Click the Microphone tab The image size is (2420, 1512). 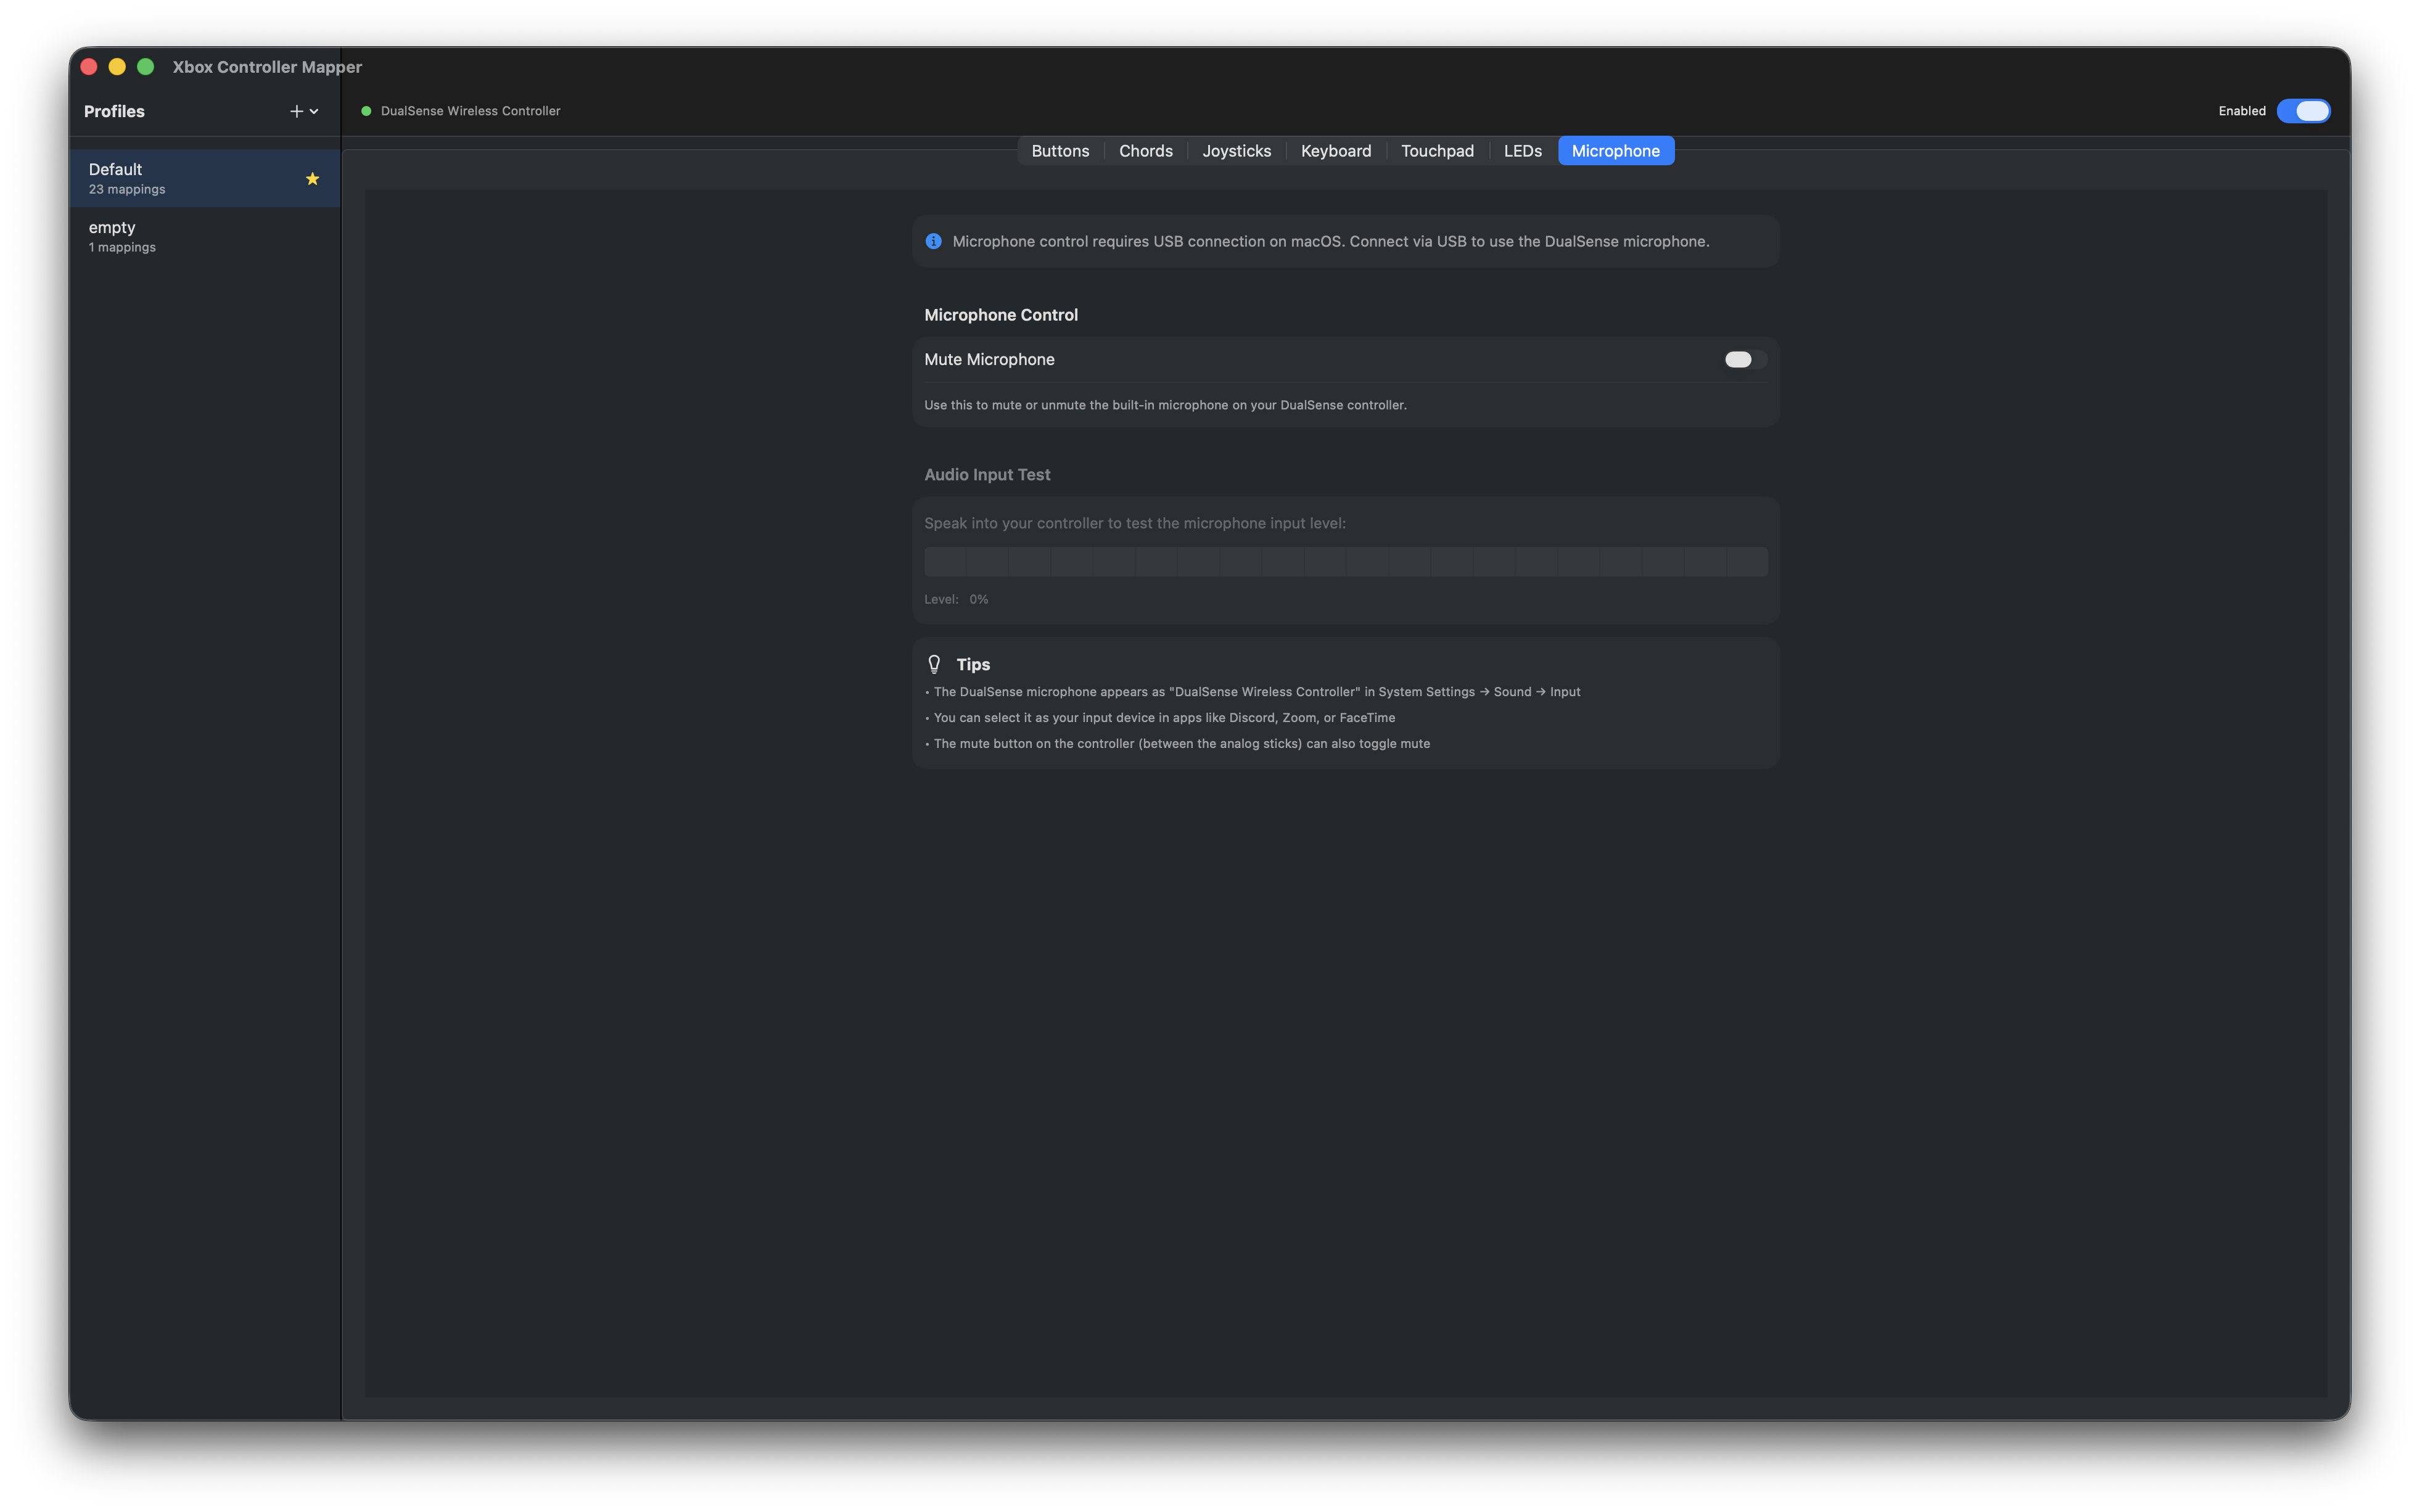click(1615, 151)
